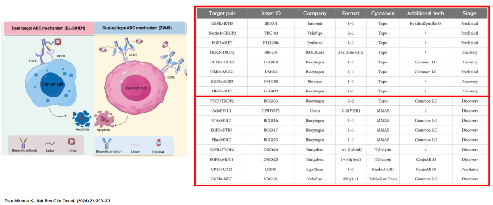Viewport: 493px width, 205px height.
Task: Select asset ID PRO1286
Action: coord(271,43)
